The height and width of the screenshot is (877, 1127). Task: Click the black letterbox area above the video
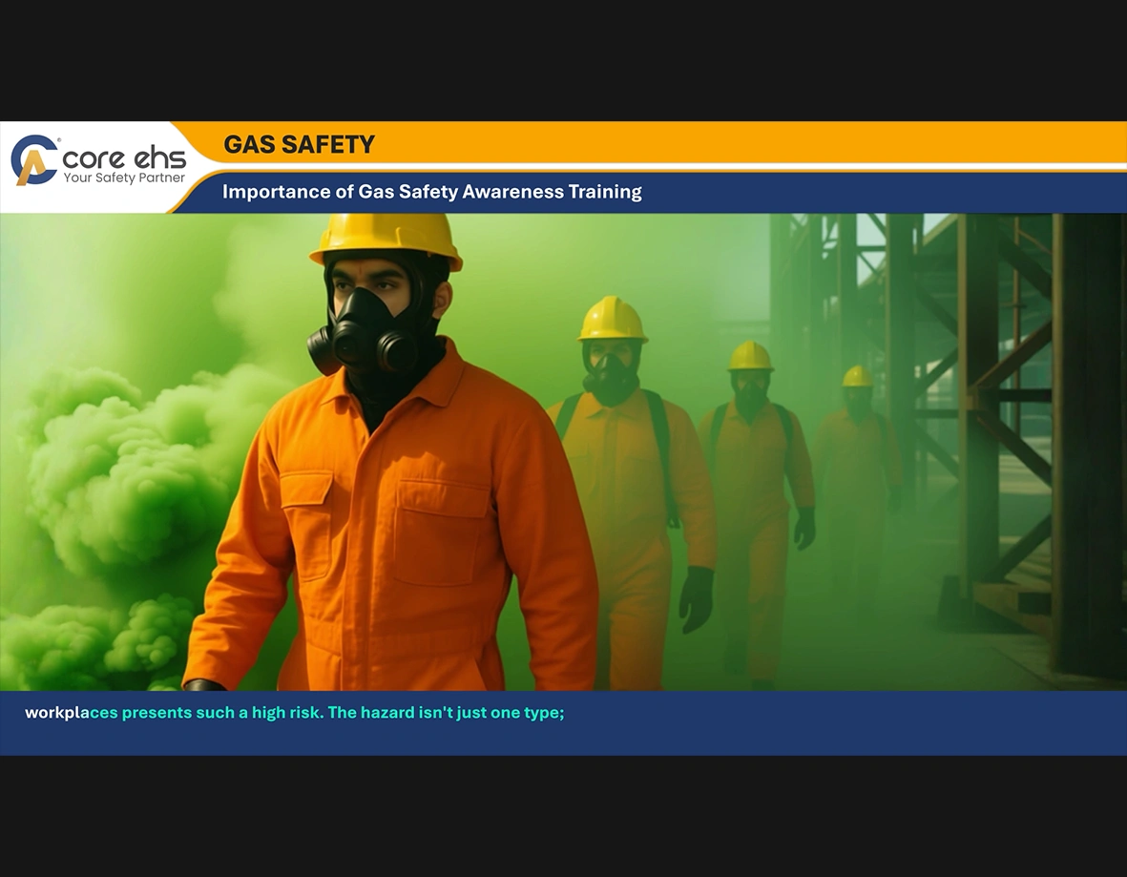pos(563,57)
